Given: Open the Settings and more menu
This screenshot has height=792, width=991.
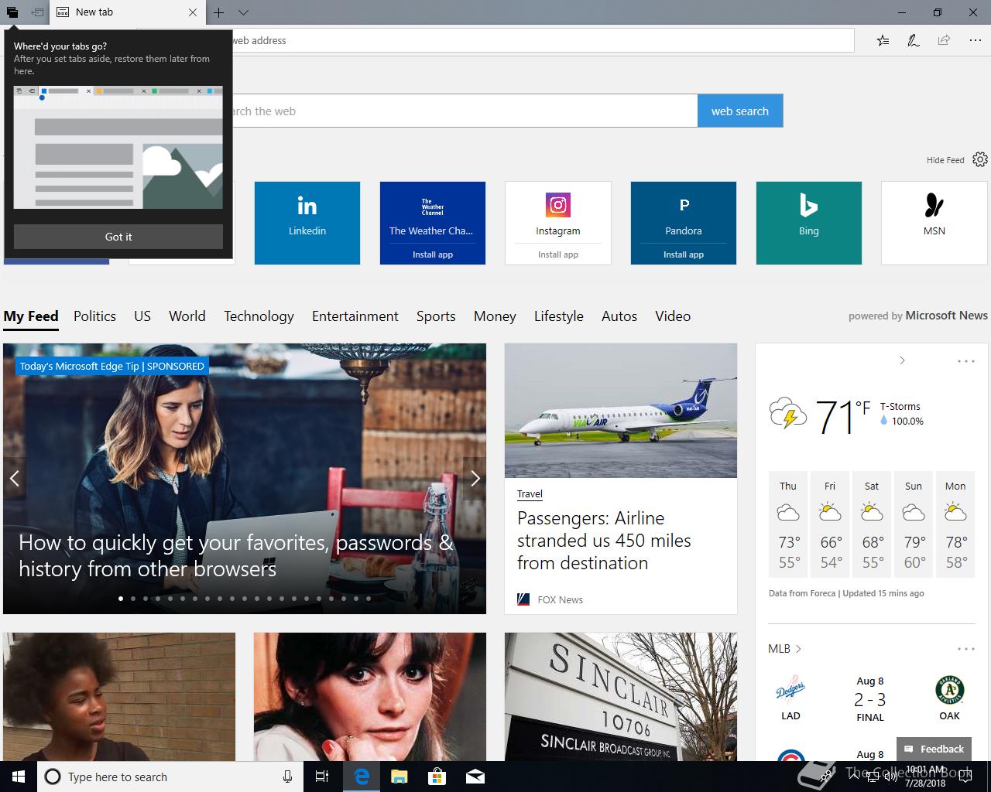Looking at the screenshot, I should (x=975, y=40).
